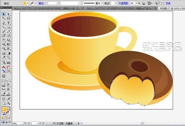Select the Gradient tool
This screenshot has width=185, height=126.
(8, 53)
